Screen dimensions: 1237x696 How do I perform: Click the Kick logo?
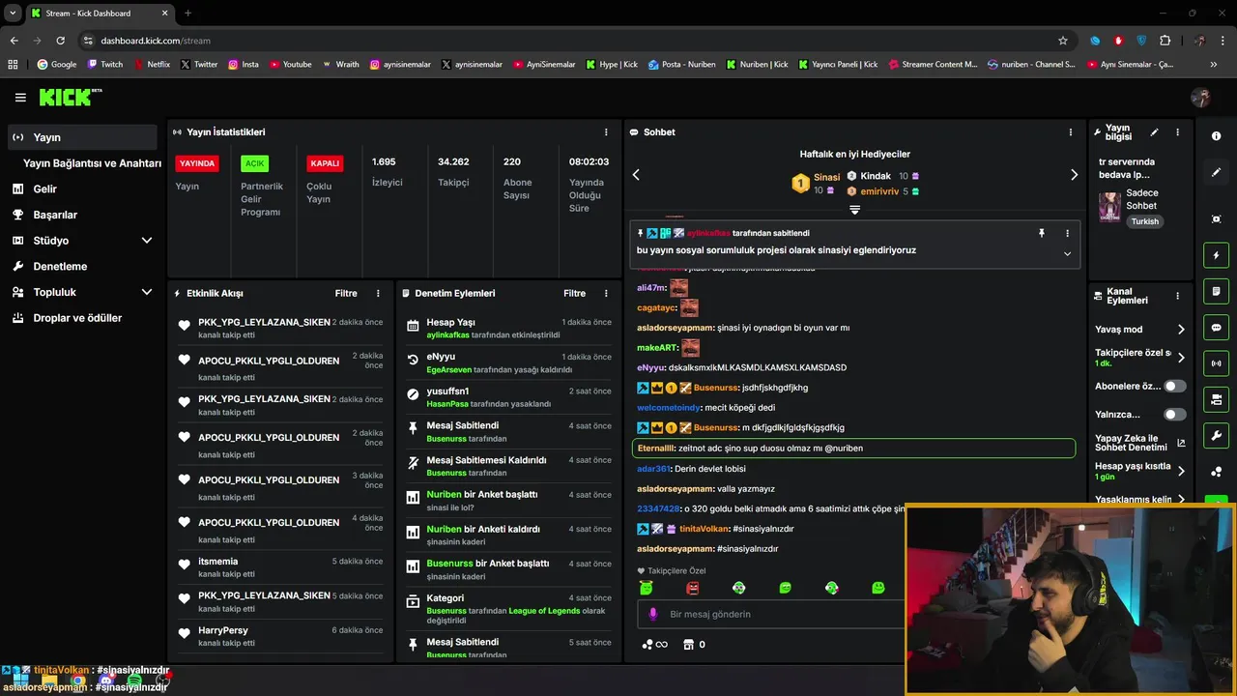click(x=70, y=97)
